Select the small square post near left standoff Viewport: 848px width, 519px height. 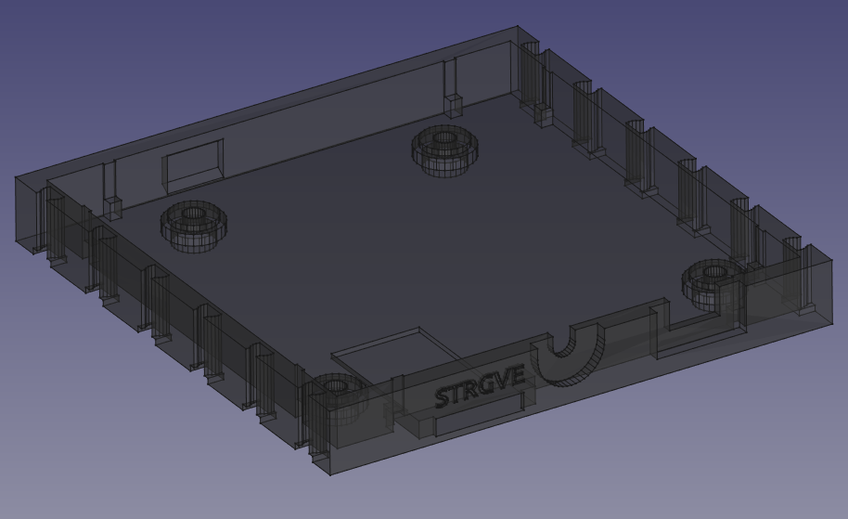(112, 207)
